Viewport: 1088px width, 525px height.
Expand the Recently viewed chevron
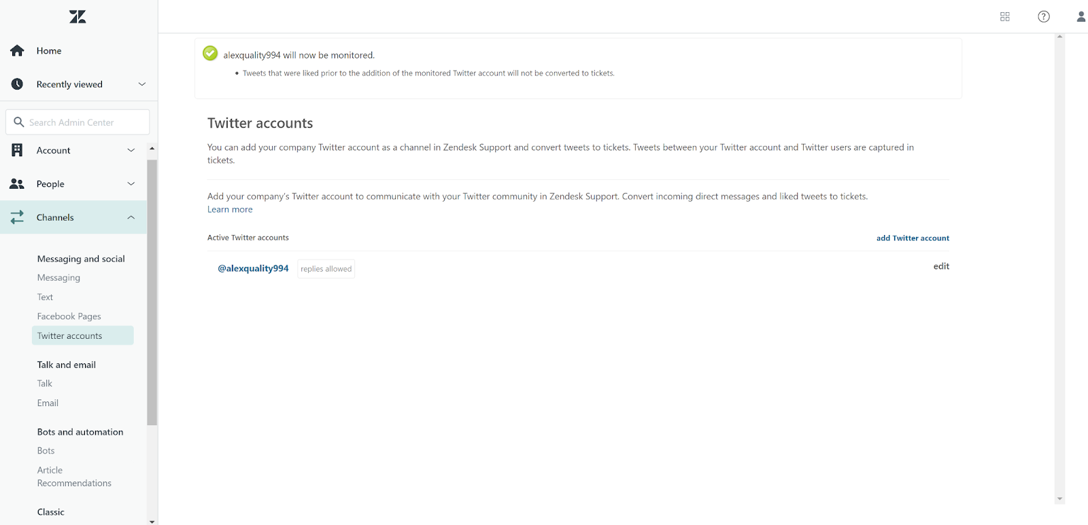(x=142, y=84)
